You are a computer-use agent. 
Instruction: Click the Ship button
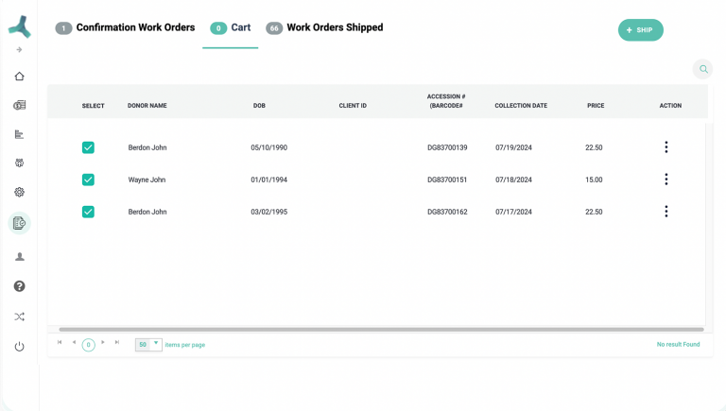pyautogui.click(x=640, y=30)
